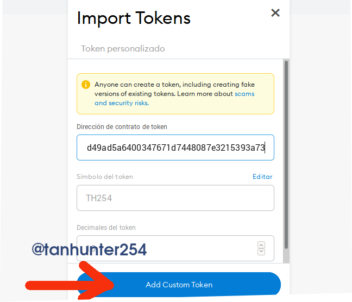
Task: Focus the token contract address field
Action: coord(175,147)
